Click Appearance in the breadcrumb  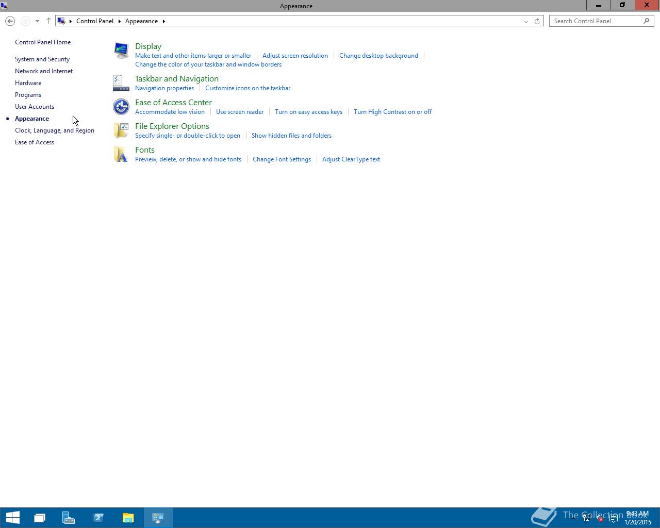tap(141, 21)
